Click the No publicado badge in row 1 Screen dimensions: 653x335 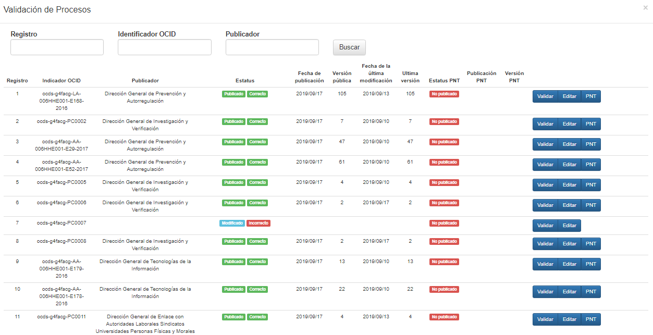click(444, 94)
